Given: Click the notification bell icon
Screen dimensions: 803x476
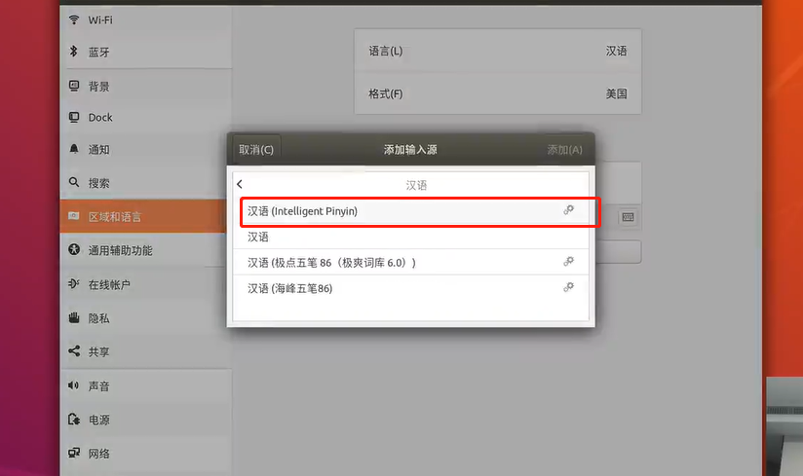Looking at the screenshot, I should [x=74, y=149].
